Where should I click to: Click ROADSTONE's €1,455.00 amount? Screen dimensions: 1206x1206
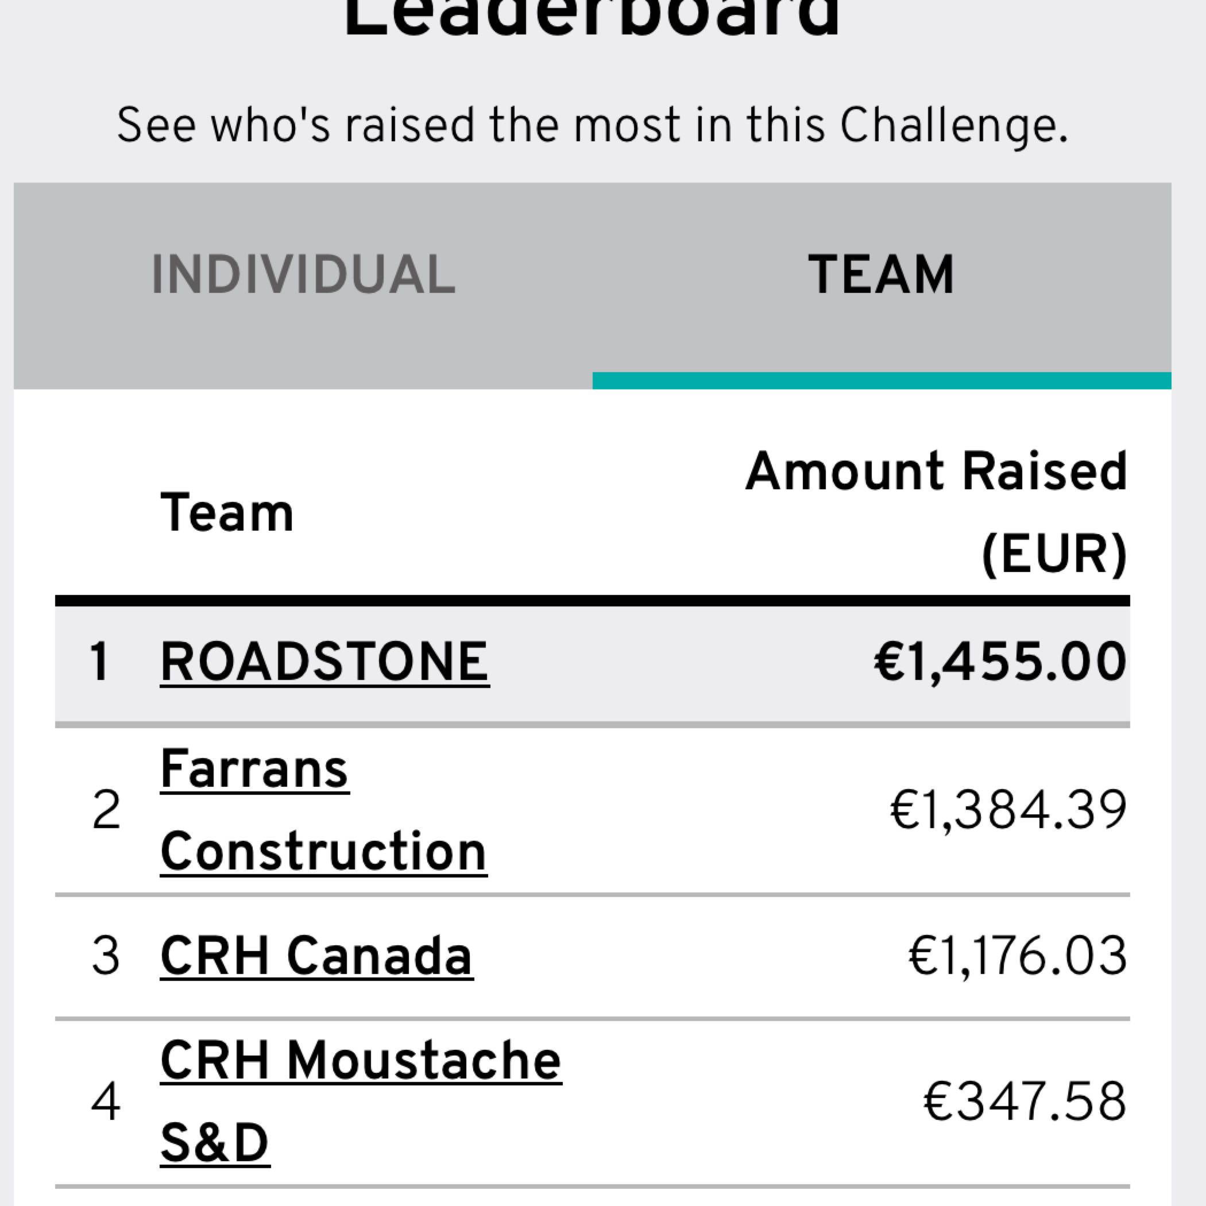(1000, 662)
